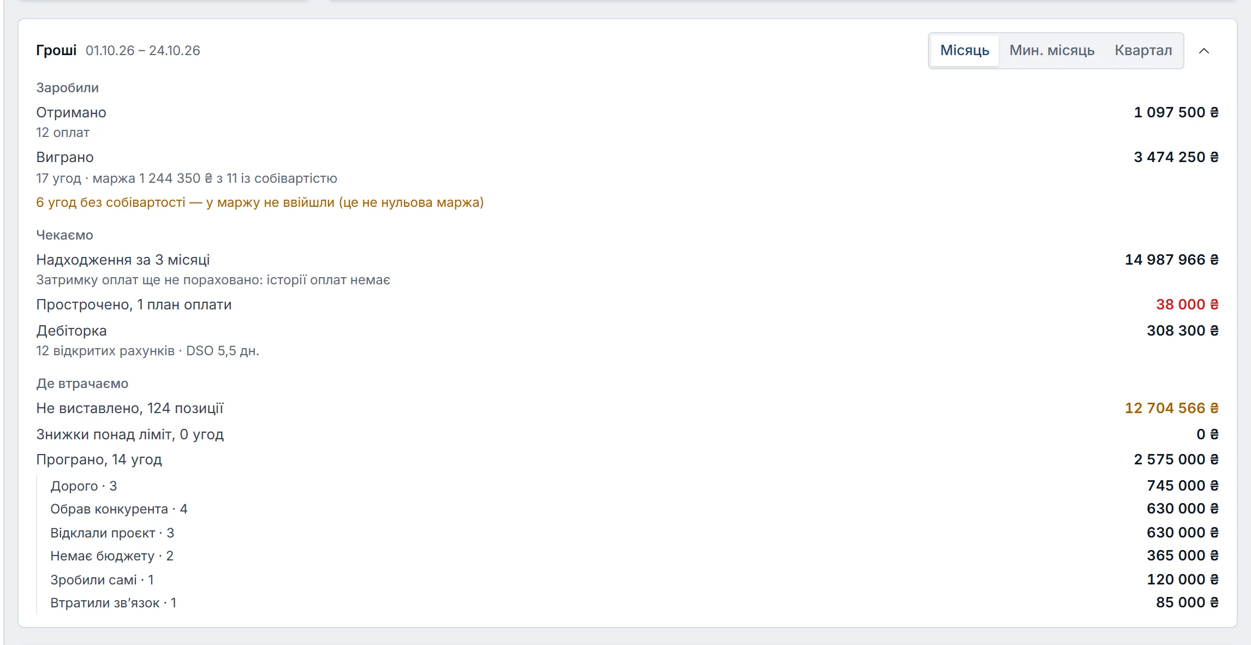1251x645 pixels.
Task: Select the Місяць period tab
Action: click(964, 50)
